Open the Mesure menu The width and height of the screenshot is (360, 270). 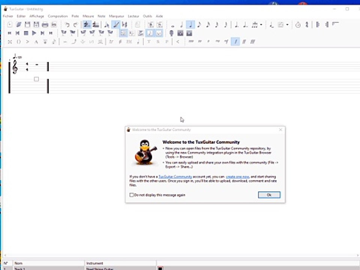tap(88, 16)
